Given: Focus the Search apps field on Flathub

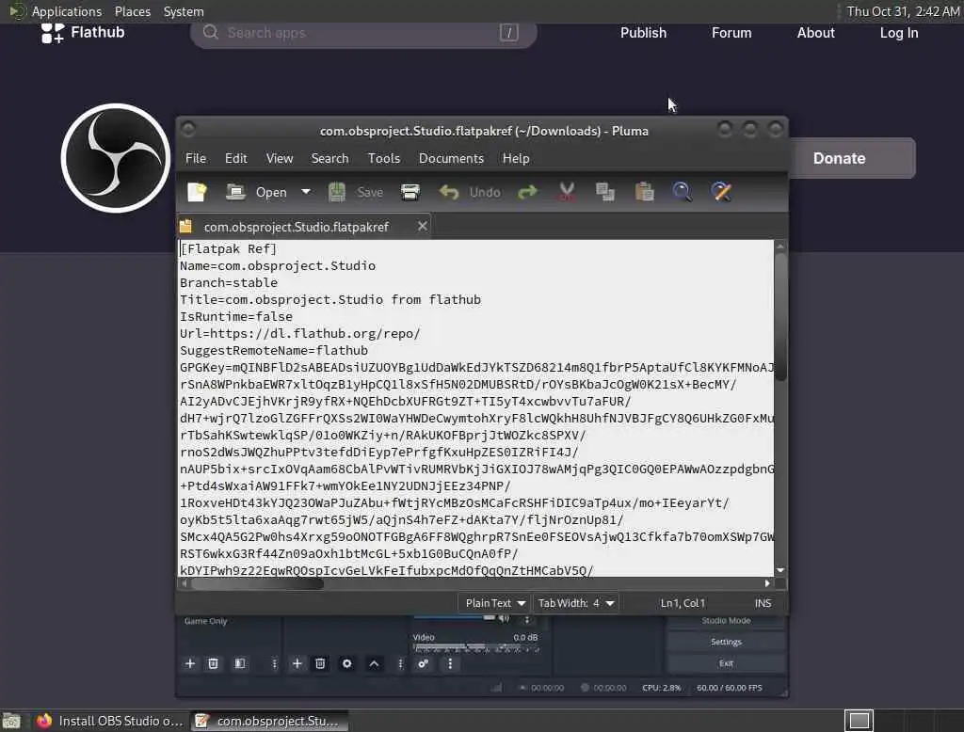Looking at the screenshot, I should 362,33.
